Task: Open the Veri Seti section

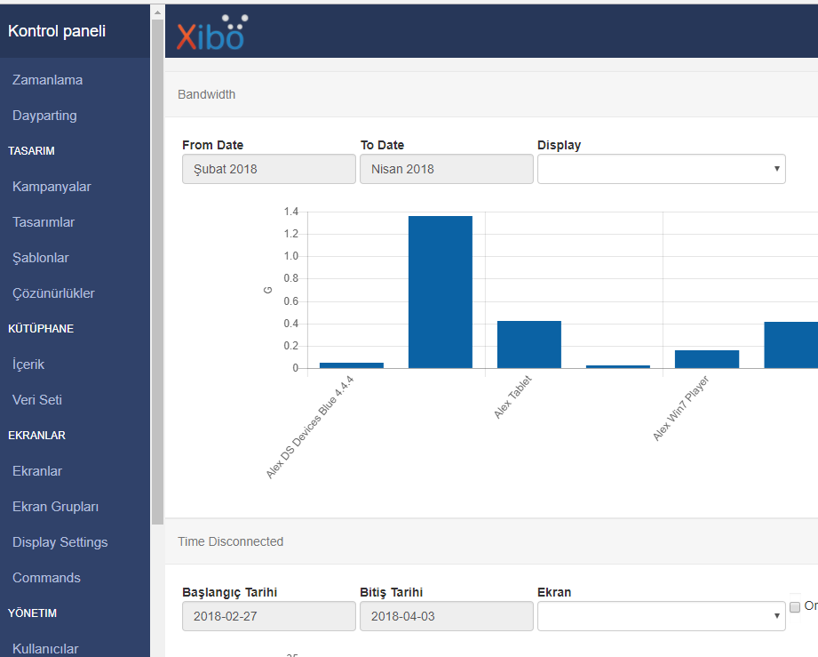Action: coord(37,399)
